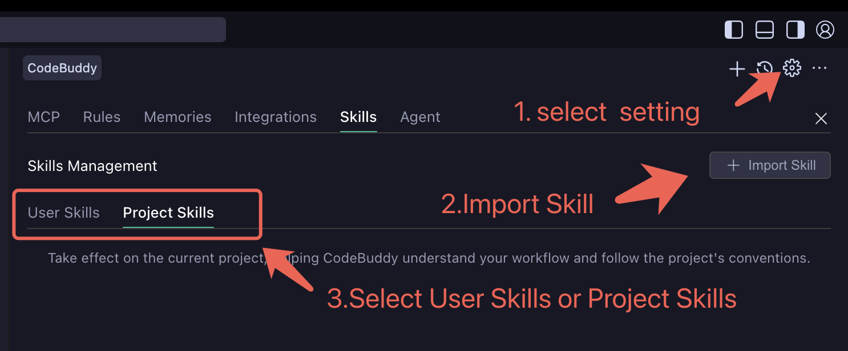Open CodeBuddy settings gear

[x=792, y=68]
